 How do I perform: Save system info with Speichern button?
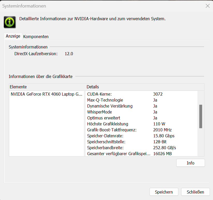[164, 192]
